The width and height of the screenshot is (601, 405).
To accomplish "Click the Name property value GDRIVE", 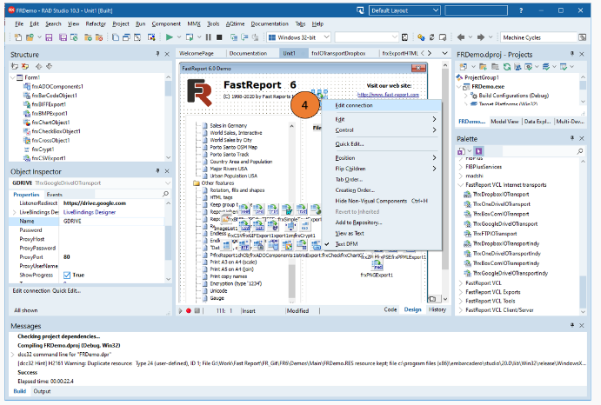I will 111,221.
